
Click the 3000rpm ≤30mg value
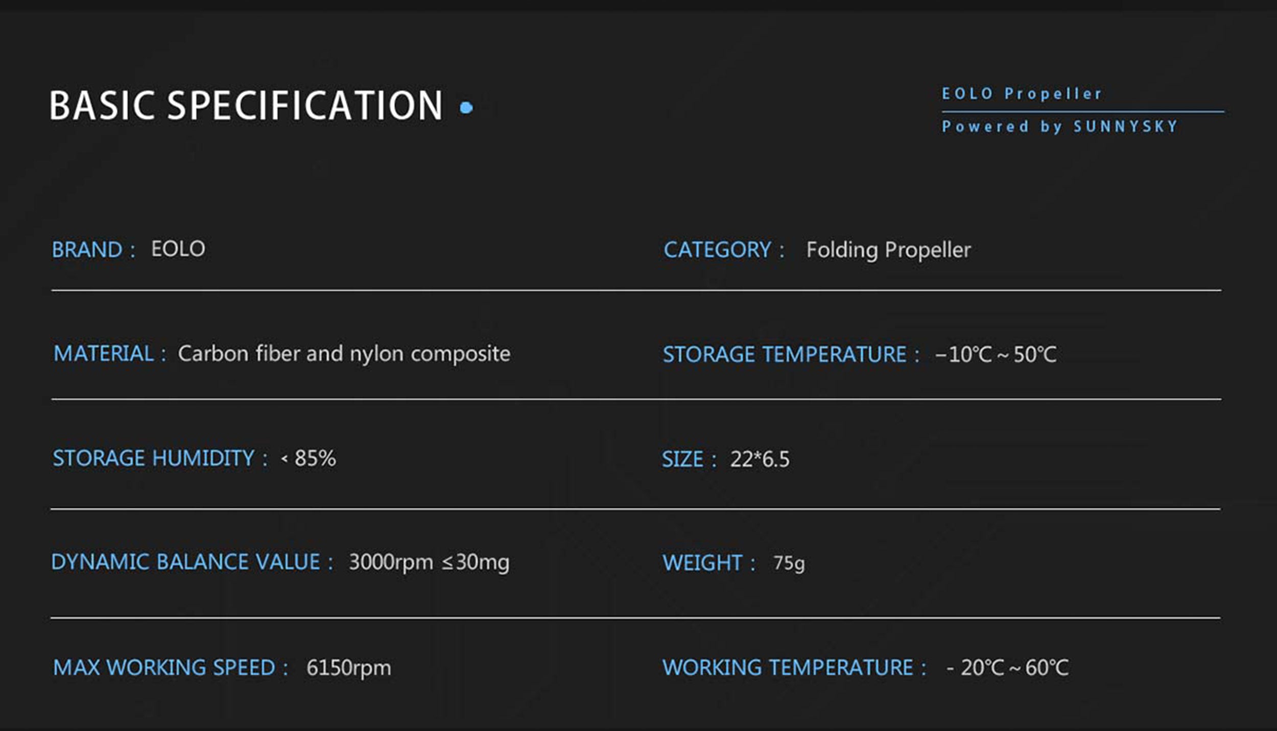pyautogui.click(x=429, y=562)
